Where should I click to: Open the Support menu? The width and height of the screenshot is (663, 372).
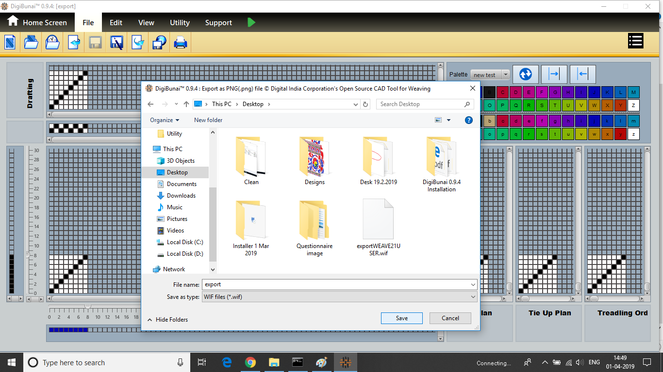218,23
